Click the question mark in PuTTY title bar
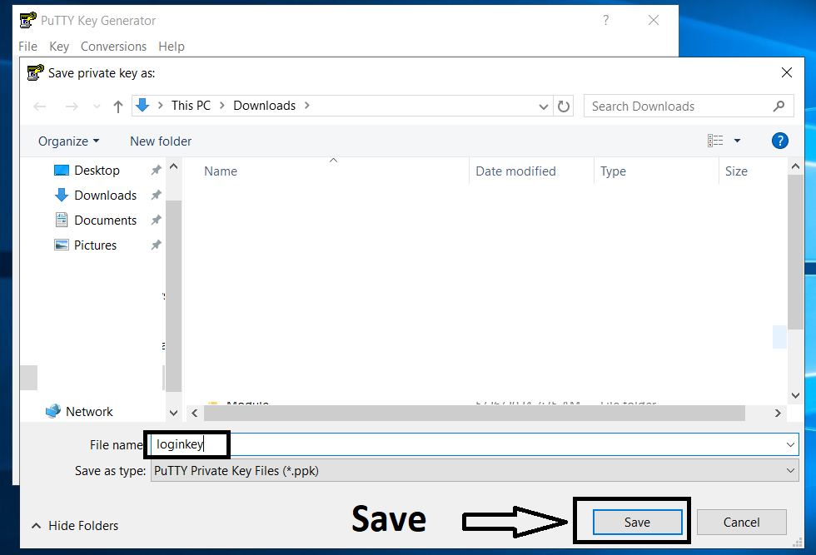 point(606,20)
